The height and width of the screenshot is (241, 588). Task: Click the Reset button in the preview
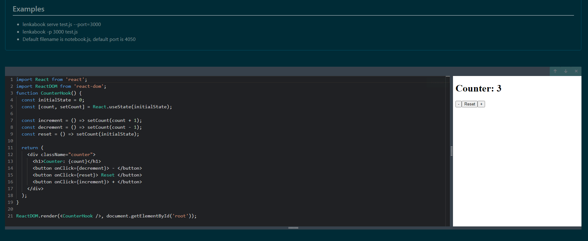point(469,104)
